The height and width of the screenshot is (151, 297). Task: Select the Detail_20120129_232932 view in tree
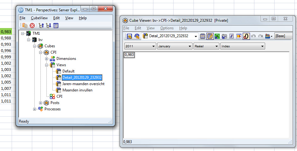pyautogui.click(x=82, y=78)
